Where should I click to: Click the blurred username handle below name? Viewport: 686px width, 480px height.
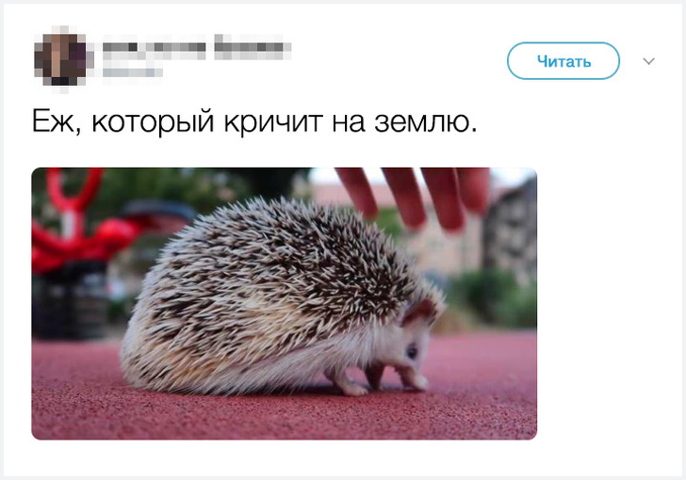click(133, 72)
